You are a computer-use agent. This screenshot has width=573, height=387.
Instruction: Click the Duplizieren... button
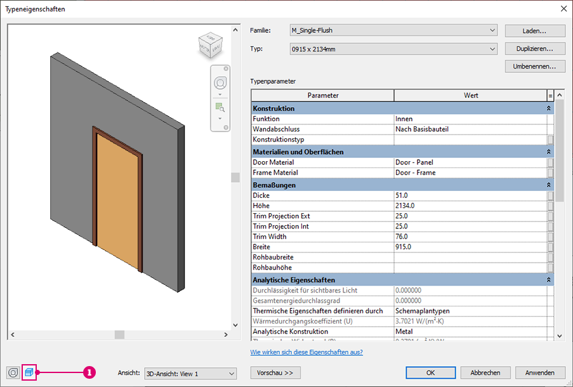(535, 49)
